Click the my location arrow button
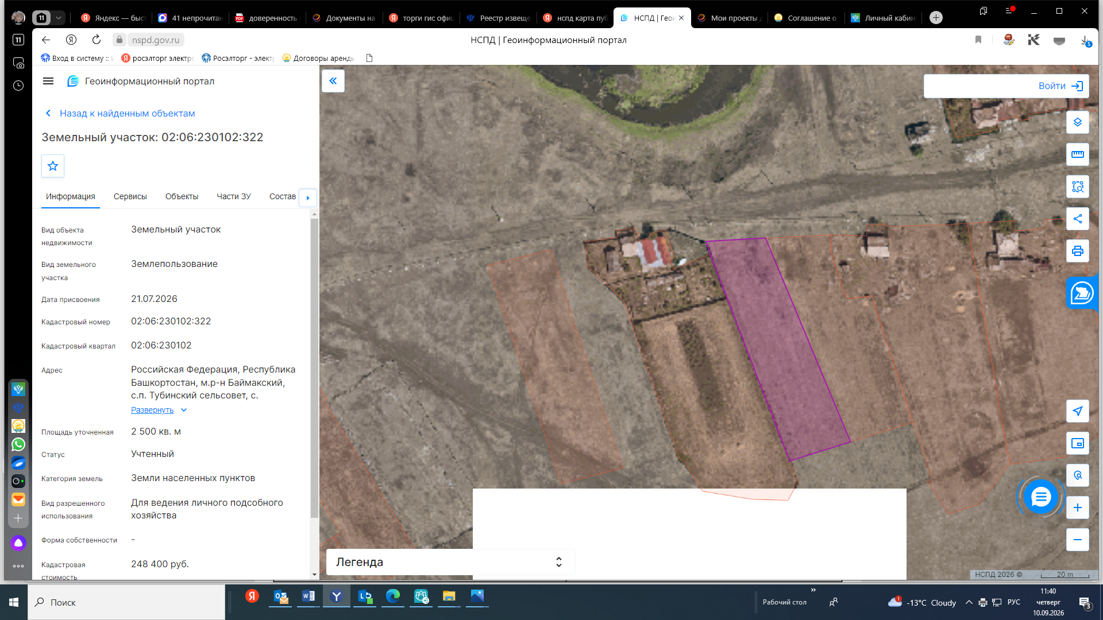This screenshot has height=620, width=1103. click(x=1078, y=411)
